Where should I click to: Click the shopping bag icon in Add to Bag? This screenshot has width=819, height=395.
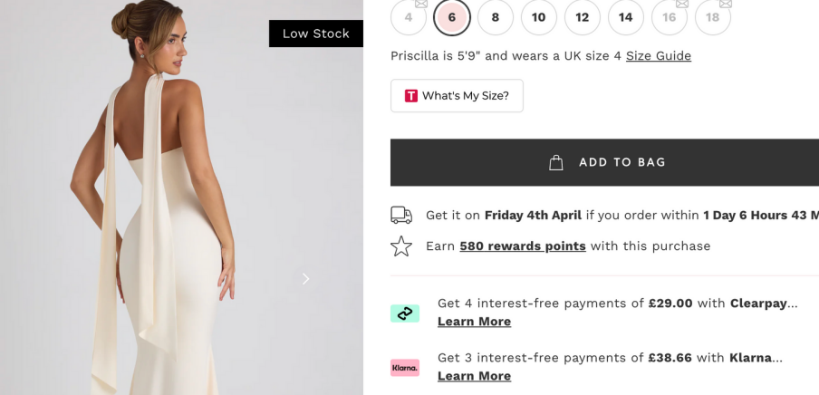(x=556, y=163)
